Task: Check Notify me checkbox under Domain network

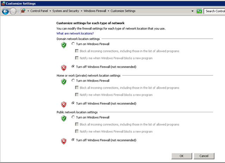Action: [77, 58]
